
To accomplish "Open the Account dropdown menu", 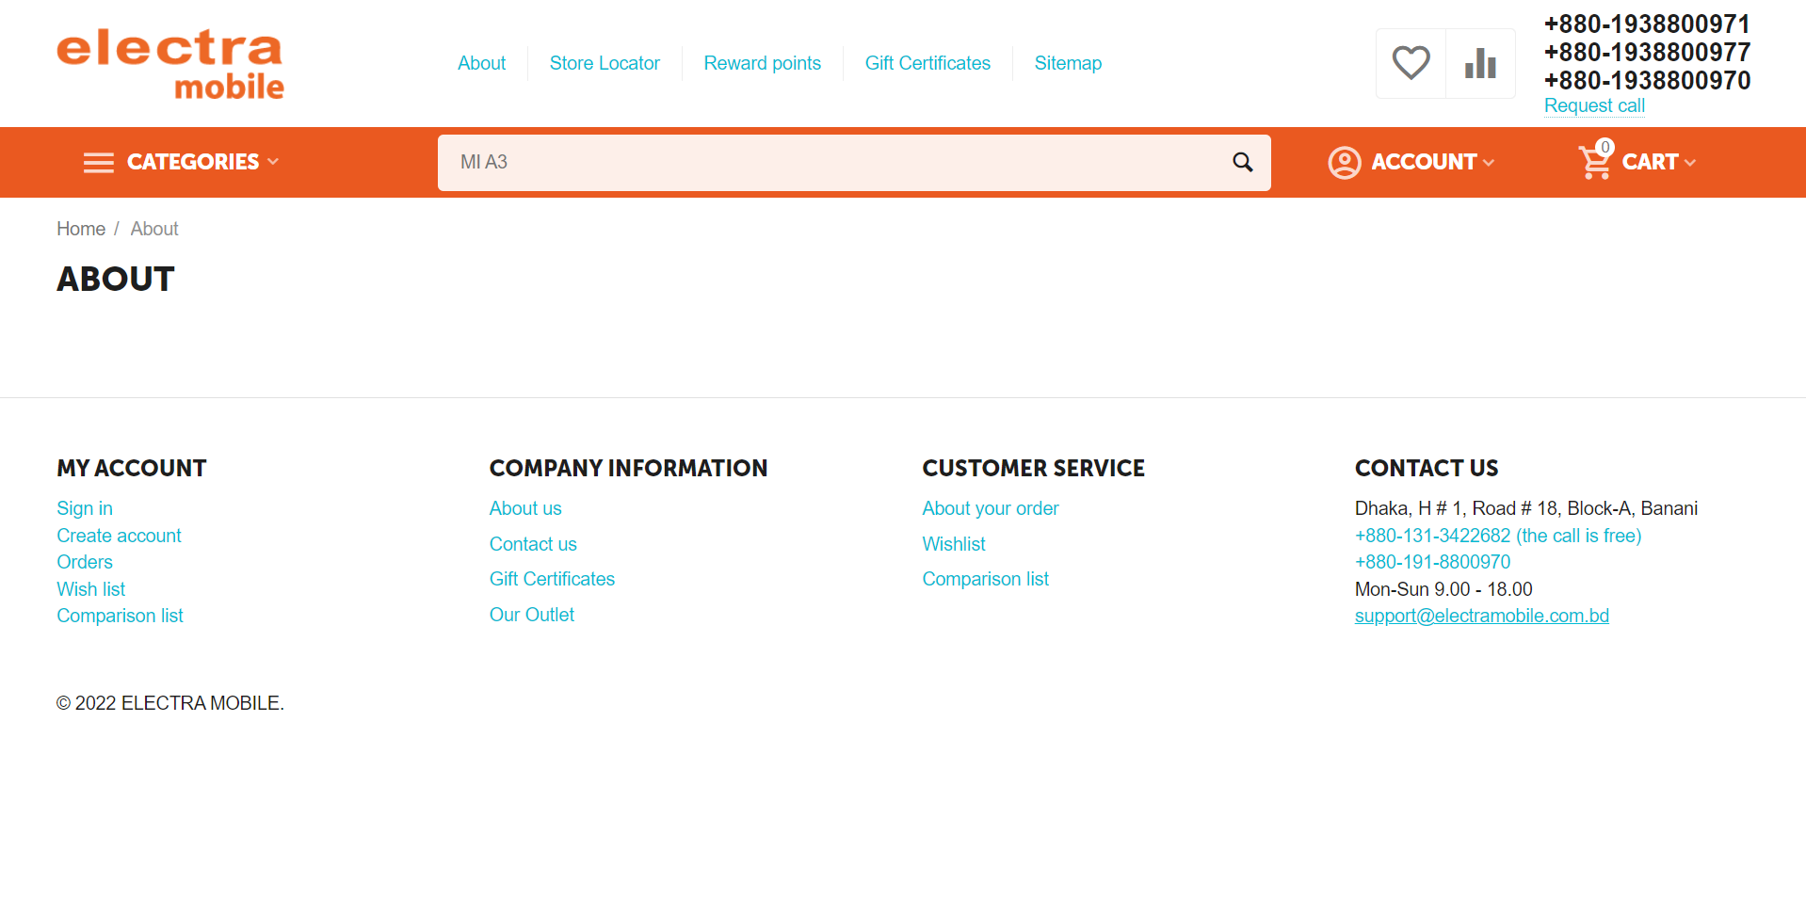I will pyautogui.click(x=1431, y=162).
